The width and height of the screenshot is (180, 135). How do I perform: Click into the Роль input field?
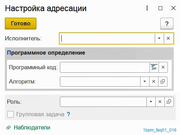tap(103, 102)
